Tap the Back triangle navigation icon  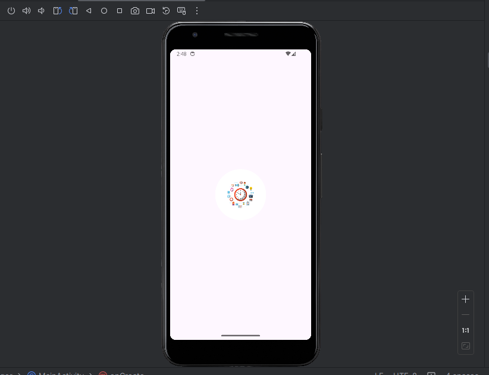[x=89, y=11]
